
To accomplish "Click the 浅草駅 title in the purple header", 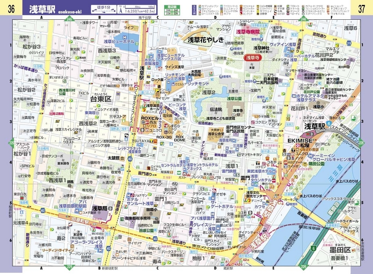I will pyautogui.click(x=42, y=9).
